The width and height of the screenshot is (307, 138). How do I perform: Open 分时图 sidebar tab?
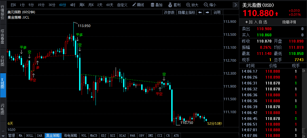coord(3,61)
